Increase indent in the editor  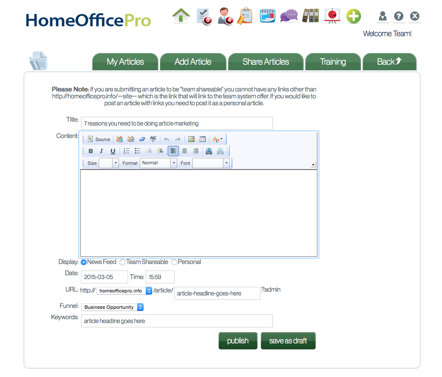tap(160, 151)
